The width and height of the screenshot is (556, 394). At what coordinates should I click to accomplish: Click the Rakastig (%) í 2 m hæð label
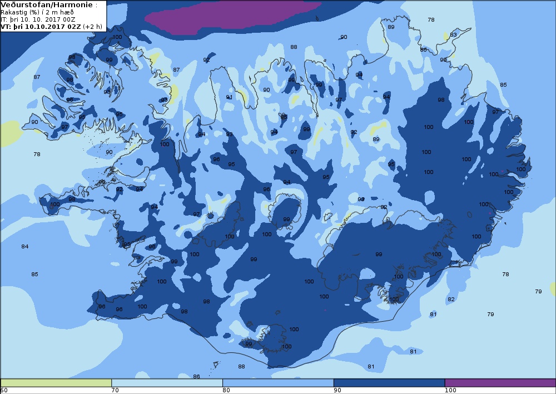(37, 12)
